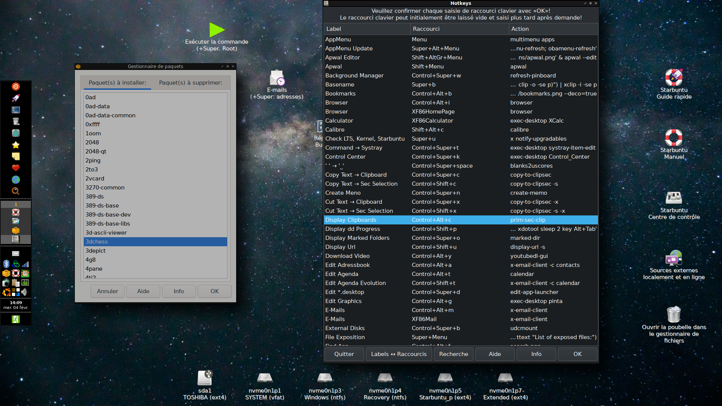Select the Download Video hotkey row
The image size is (722, 406).
347,256
